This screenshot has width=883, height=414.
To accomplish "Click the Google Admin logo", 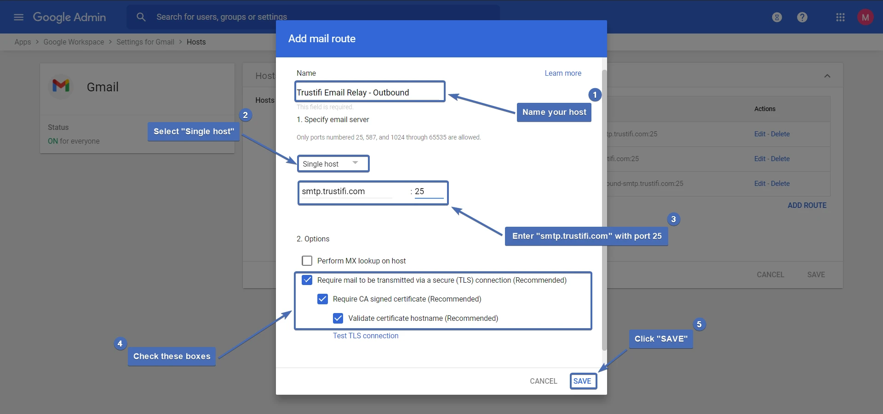I will pyautogui.click(x=69, y=17).
